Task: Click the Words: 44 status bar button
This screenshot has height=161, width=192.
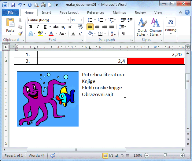Action: [37, 156]
